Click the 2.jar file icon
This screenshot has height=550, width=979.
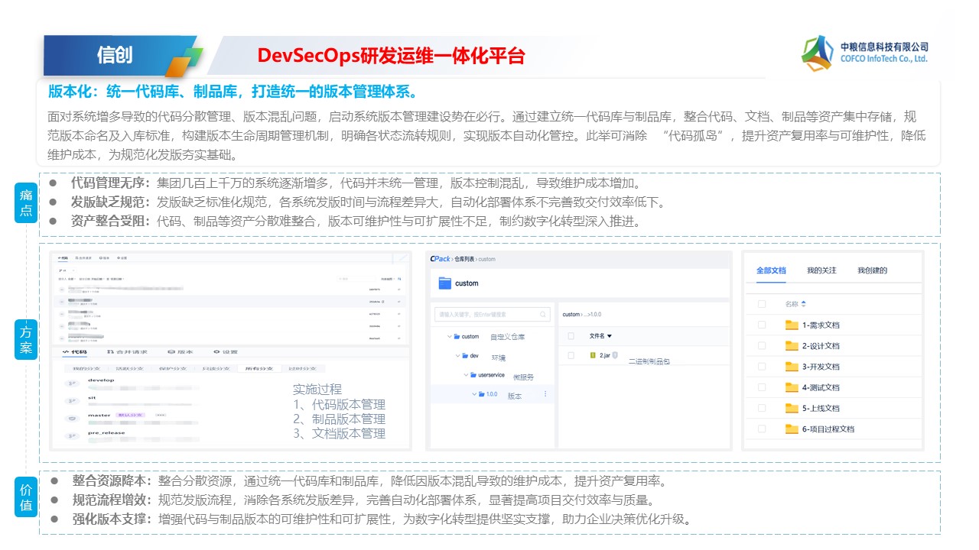point(592,355)
